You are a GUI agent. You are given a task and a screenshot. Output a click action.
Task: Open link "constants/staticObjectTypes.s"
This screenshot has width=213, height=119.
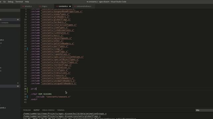click(x=59, y=62)
